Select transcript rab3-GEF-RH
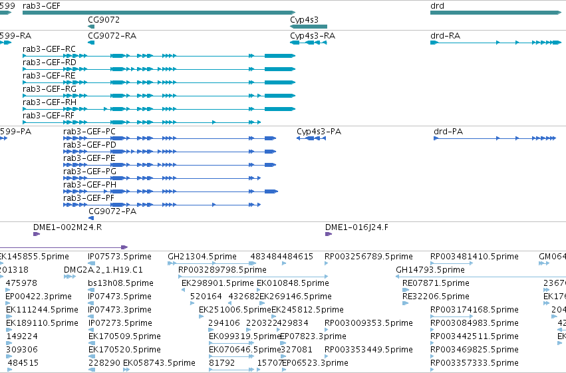The height and width of the screenshot is (373, 566). coord(159,109)
